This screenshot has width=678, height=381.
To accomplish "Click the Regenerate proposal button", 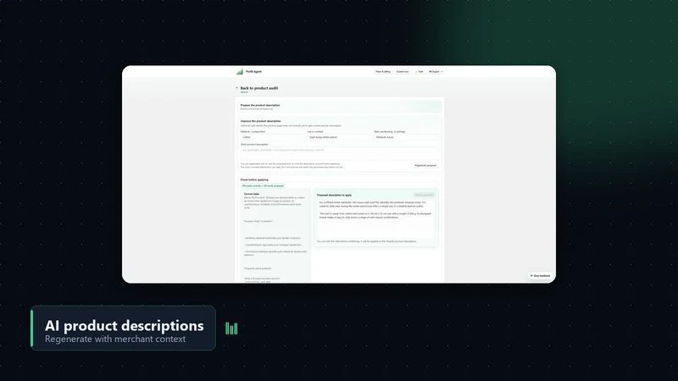I will (425, 165).
